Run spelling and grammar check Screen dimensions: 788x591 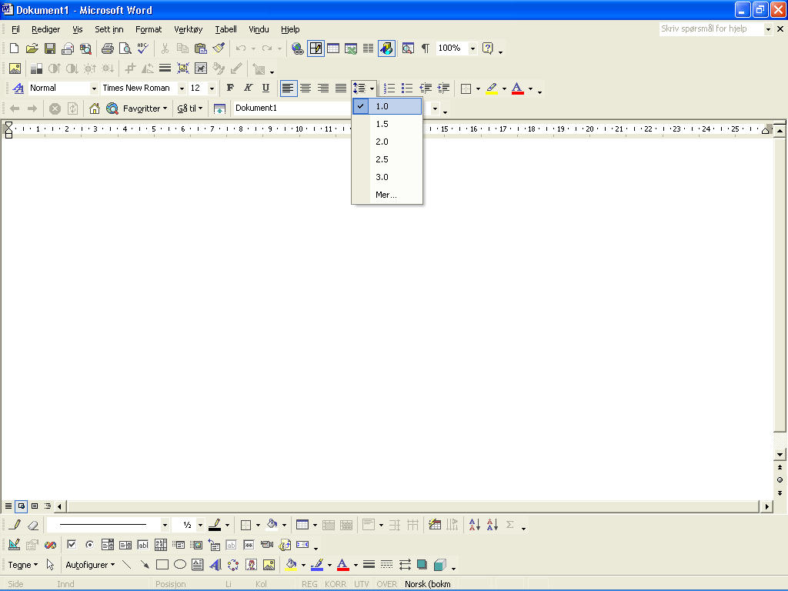pyautogui.click(x=142, y=48)
